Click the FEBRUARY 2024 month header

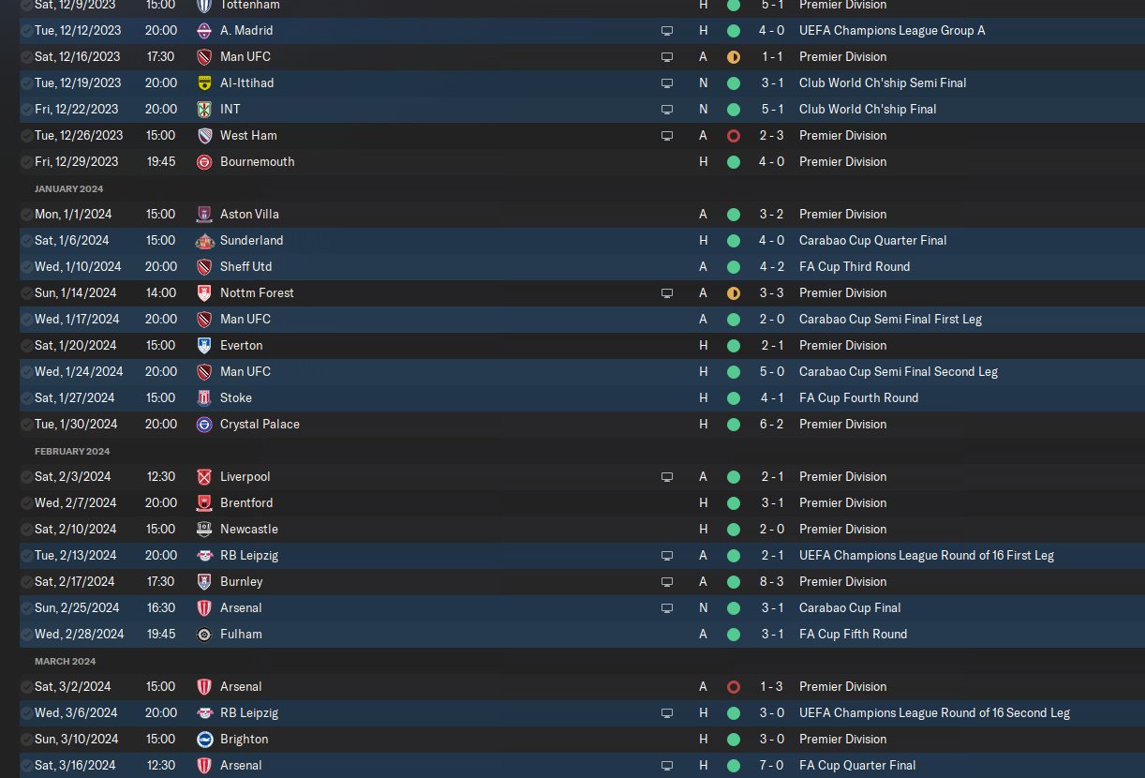[x=72, y=451]
